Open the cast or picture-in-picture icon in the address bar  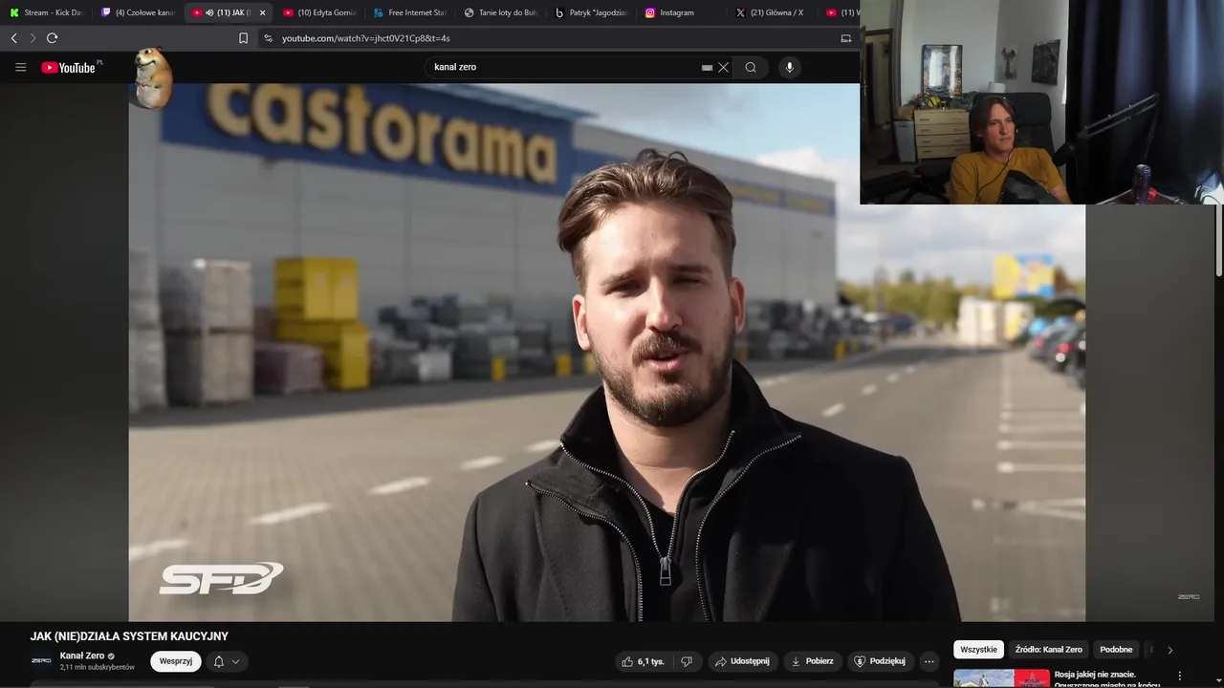pos(845,38)
